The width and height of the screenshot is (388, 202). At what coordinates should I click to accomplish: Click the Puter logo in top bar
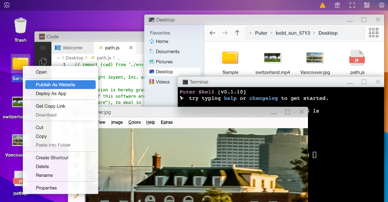tap(7, 5)
